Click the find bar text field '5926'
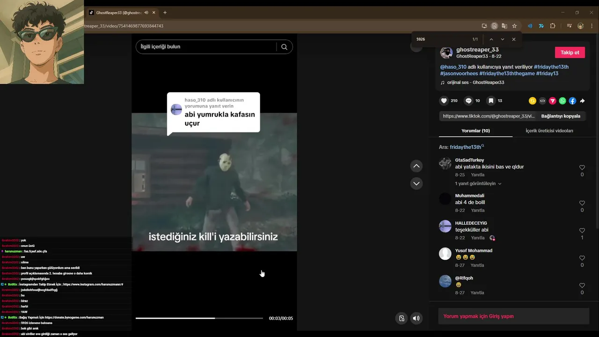Screen dimensions: 599x337 point(442,39)
